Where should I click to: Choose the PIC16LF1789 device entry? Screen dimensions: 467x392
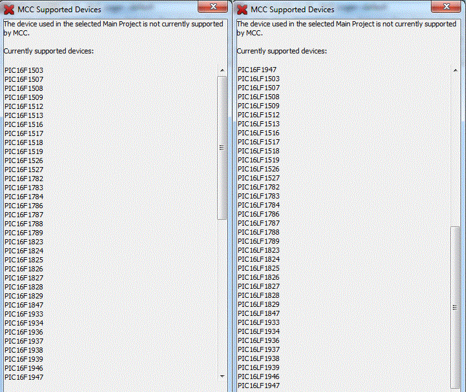coord(259,241)
